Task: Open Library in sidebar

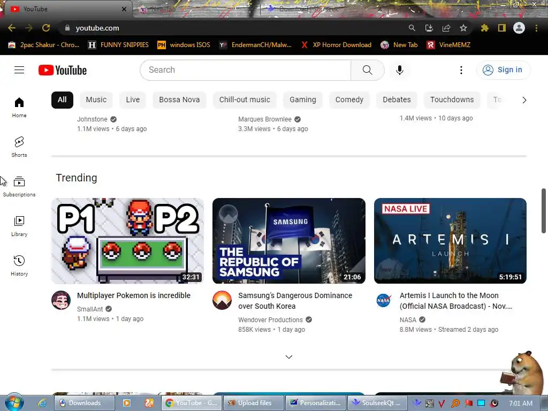Action: click(19, 226)
